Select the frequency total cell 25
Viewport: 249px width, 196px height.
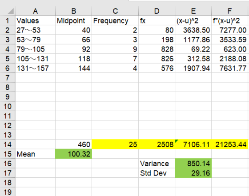pyautogui.click(x=115, y=144)
